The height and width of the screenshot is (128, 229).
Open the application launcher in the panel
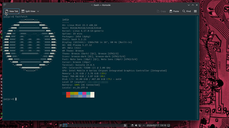click(x=60, y=125)
